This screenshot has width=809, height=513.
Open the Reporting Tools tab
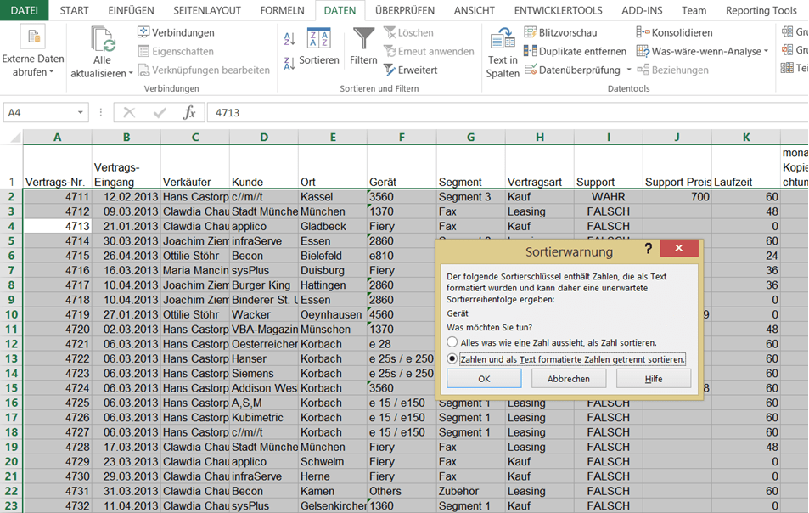click(761, 10)
